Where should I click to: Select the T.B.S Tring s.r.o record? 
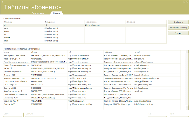tap(92, 85)
